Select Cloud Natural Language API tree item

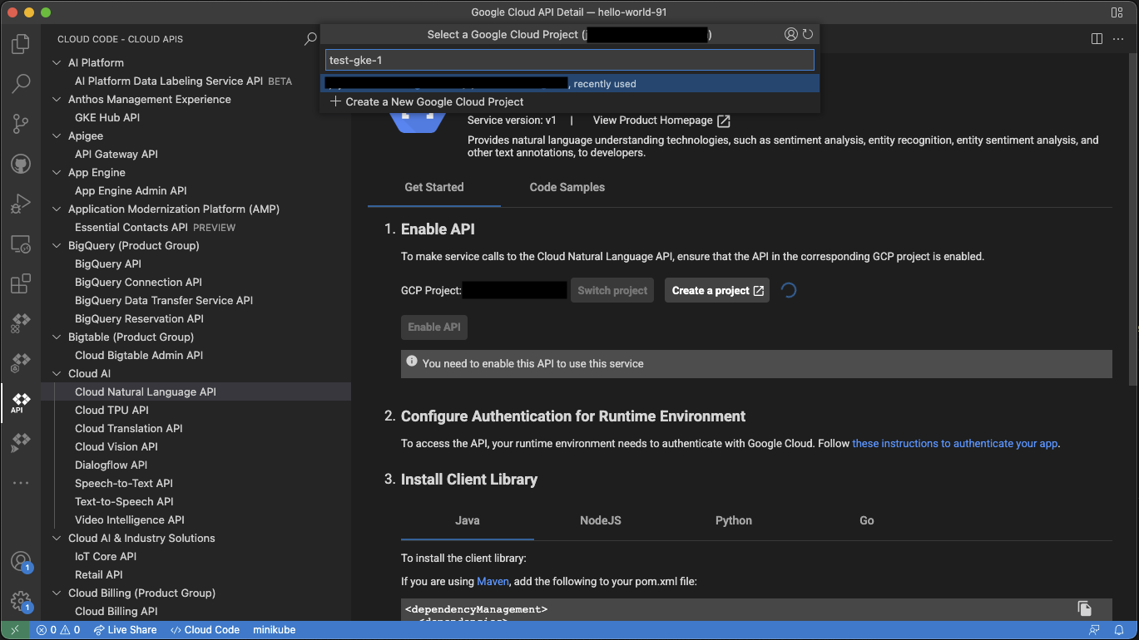[196, 391]
